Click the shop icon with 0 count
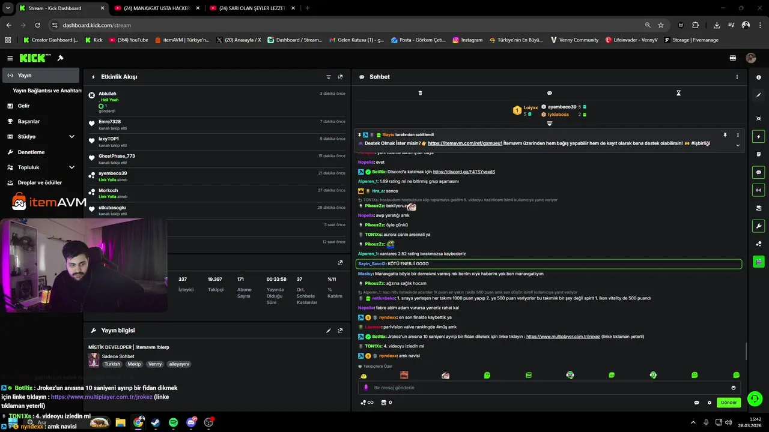 pyautogui.click(x=387, y=403)
